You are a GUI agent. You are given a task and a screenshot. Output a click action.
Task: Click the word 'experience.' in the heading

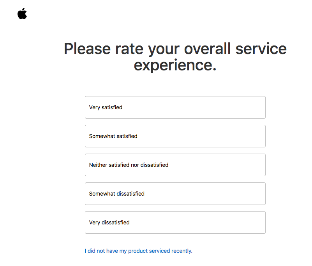click(175, 65)
